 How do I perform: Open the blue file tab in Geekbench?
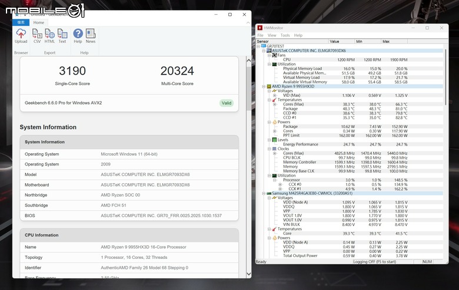pyautogui.click(x=21, y=22)
